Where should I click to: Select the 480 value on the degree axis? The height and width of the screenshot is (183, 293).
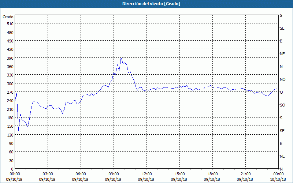(x=10, y=33)
